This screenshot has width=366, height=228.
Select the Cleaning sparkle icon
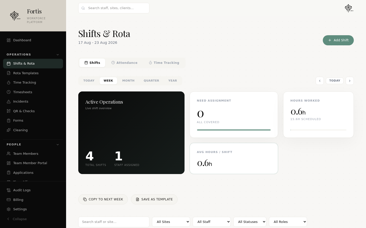pos(9,130)
